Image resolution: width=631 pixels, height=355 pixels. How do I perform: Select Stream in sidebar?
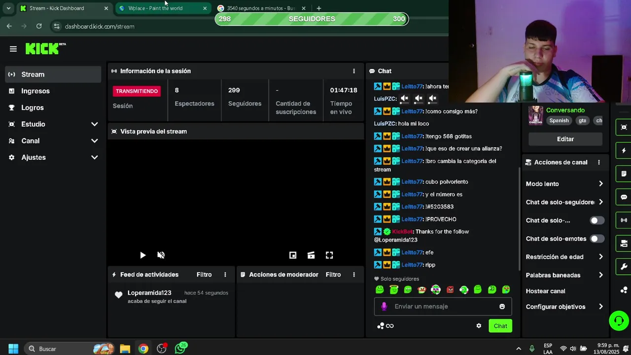(53, 74)
